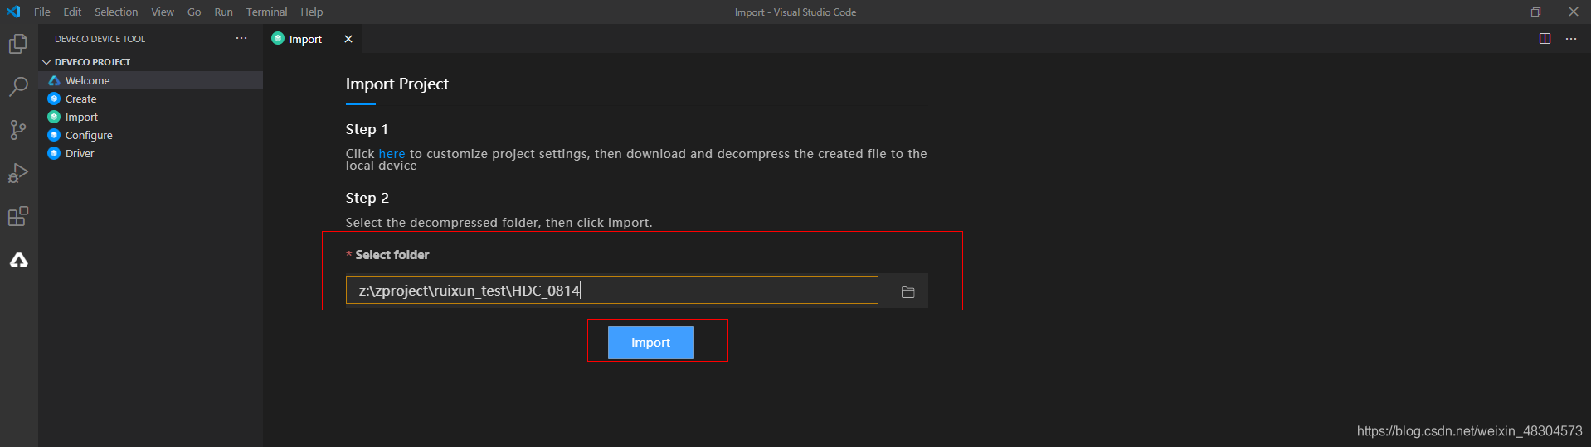This screenshot has width=1591, height=447.
Task: Click the Welcome item icon in sidebar
Action: (x=54, y=80)
